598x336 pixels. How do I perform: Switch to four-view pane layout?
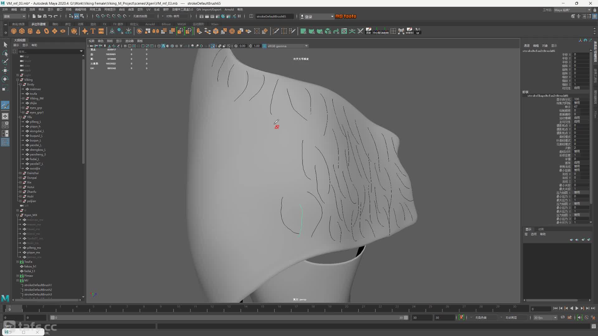tap(5, 125)
